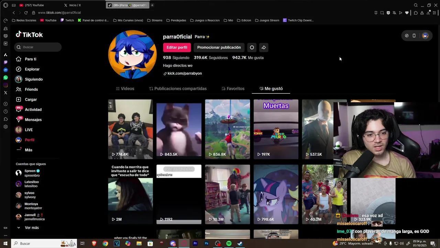Open Steam from the taskbar
Viewport: 440px width, 248px height.
coord(240,244)
